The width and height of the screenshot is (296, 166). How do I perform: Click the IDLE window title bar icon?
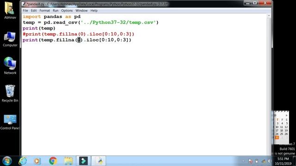coord(24,4)
